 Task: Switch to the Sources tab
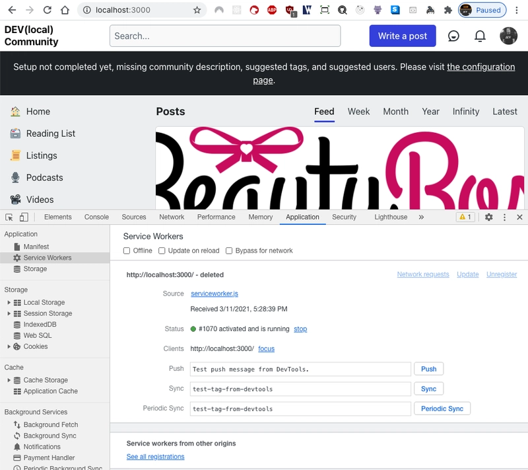(x=134, y=217)
